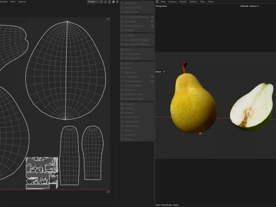Open the UV Straighten options gear

coord(152,76)
